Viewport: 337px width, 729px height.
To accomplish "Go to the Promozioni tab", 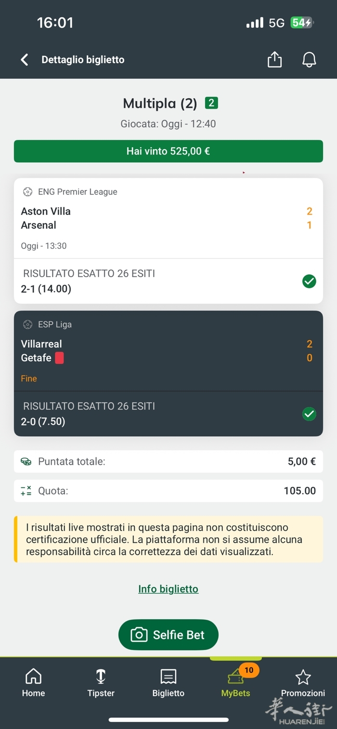I will [303, 682].
